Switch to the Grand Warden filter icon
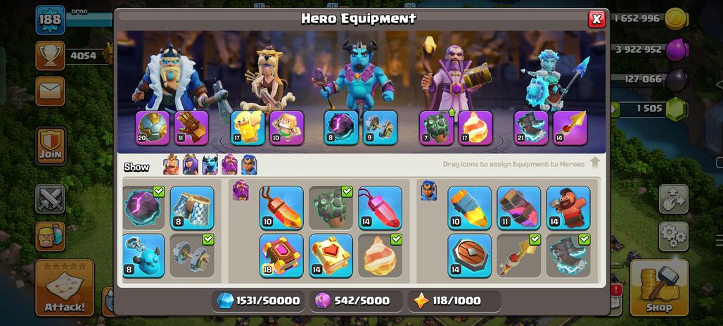The width and height of the screenshot is (723, 326). [229, 165]
